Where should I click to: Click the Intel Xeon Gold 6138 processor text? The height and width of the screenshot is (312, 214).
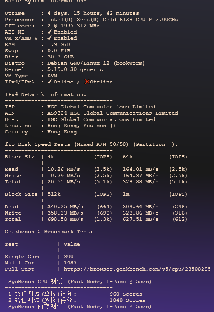click(x=112, y=19)
